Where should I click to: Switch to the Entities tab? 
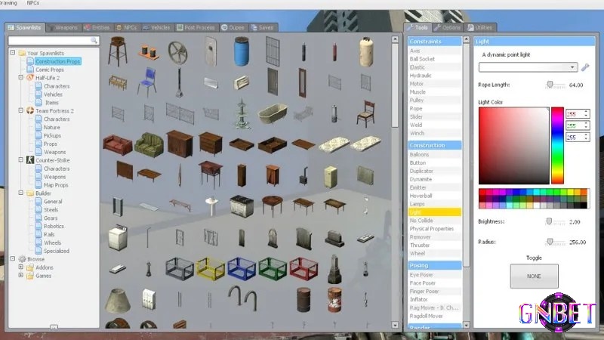[97, 28]
